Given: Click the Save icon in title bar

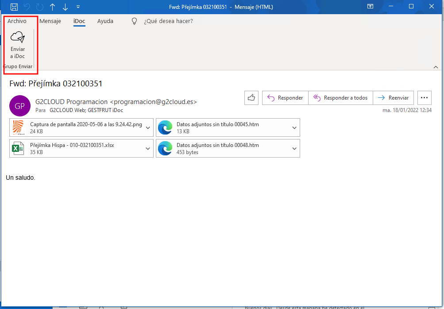Looking at the screenshot, I should 14,7.
